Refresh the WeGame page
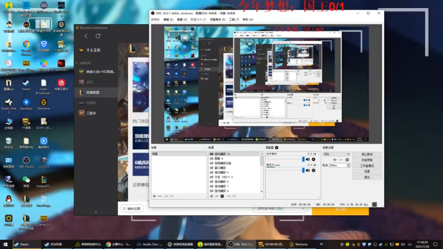443x249 pixels. coord(98,36)
